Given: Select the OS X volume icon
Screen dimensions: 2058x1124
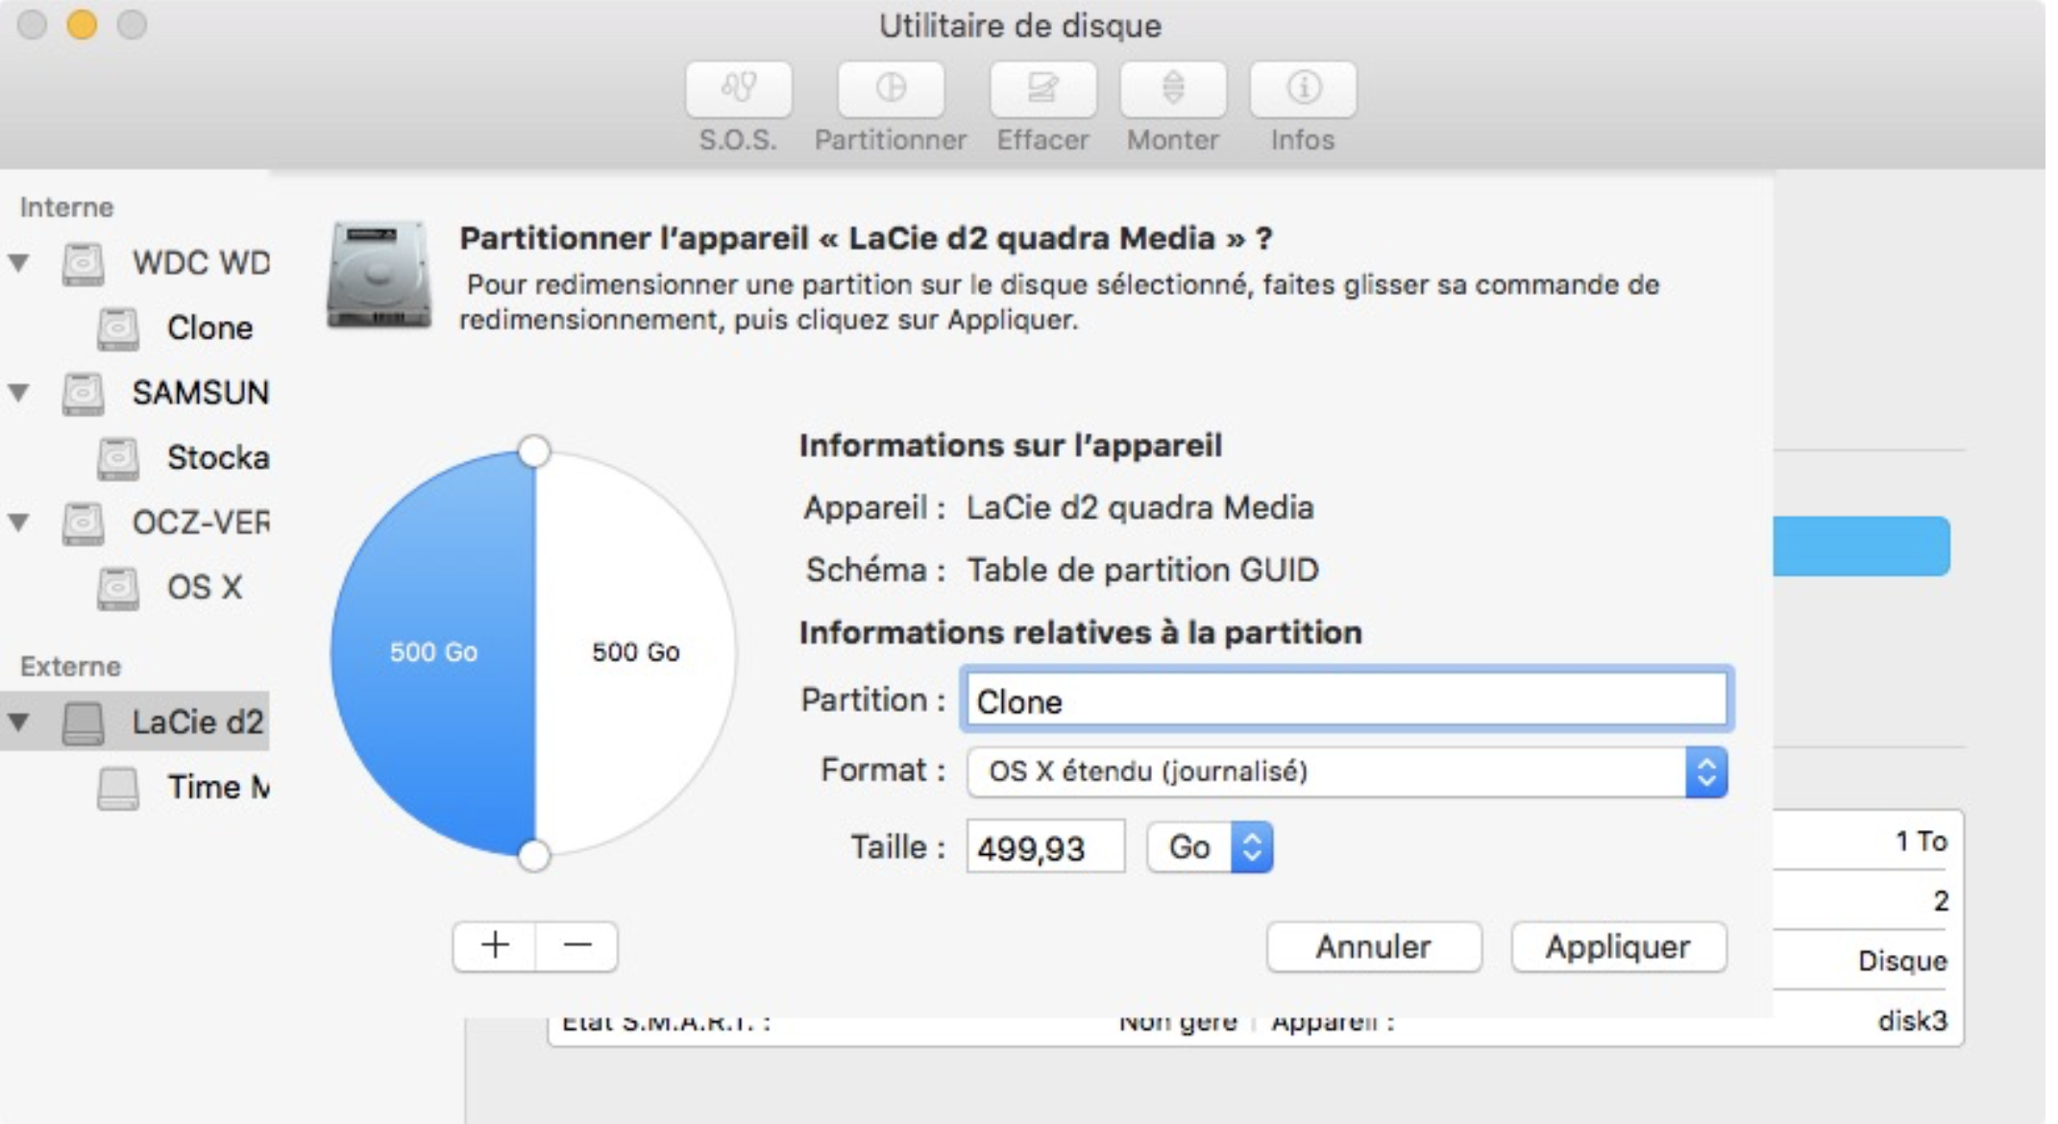Looking at the screenshot, I should (x=118, y=587).
